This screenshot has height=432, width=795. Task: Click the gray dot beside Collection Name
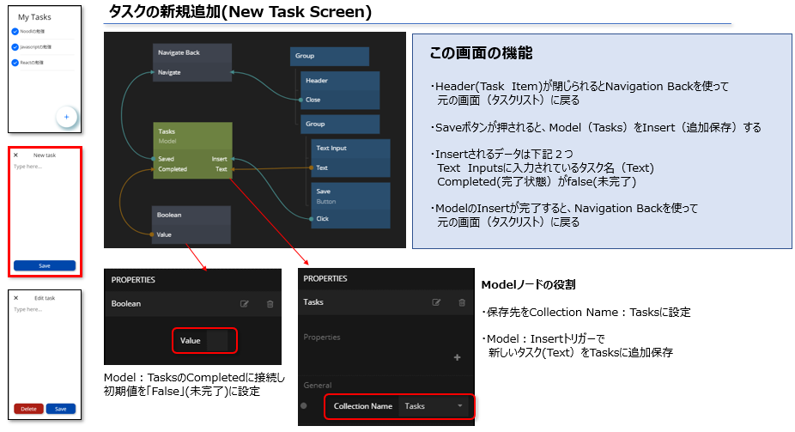click(x=304, y=405)
